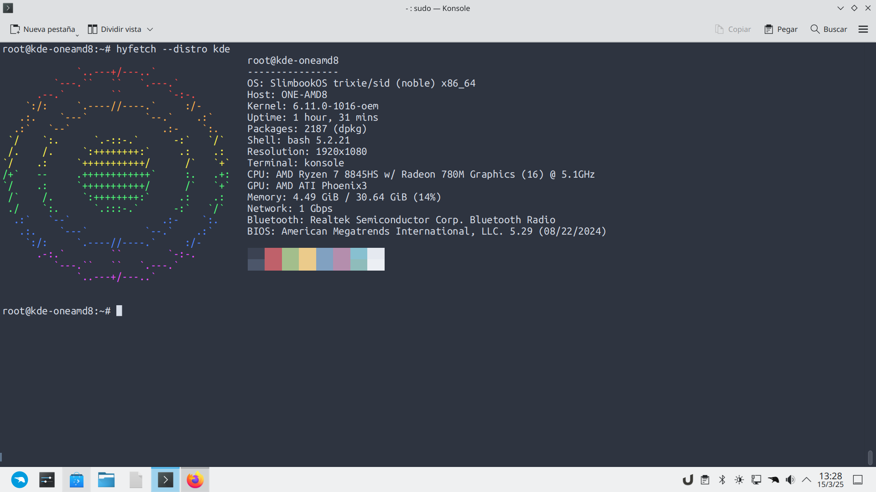
Task: Click the 'Terminal: konsole' line
Action: [296, 163]
